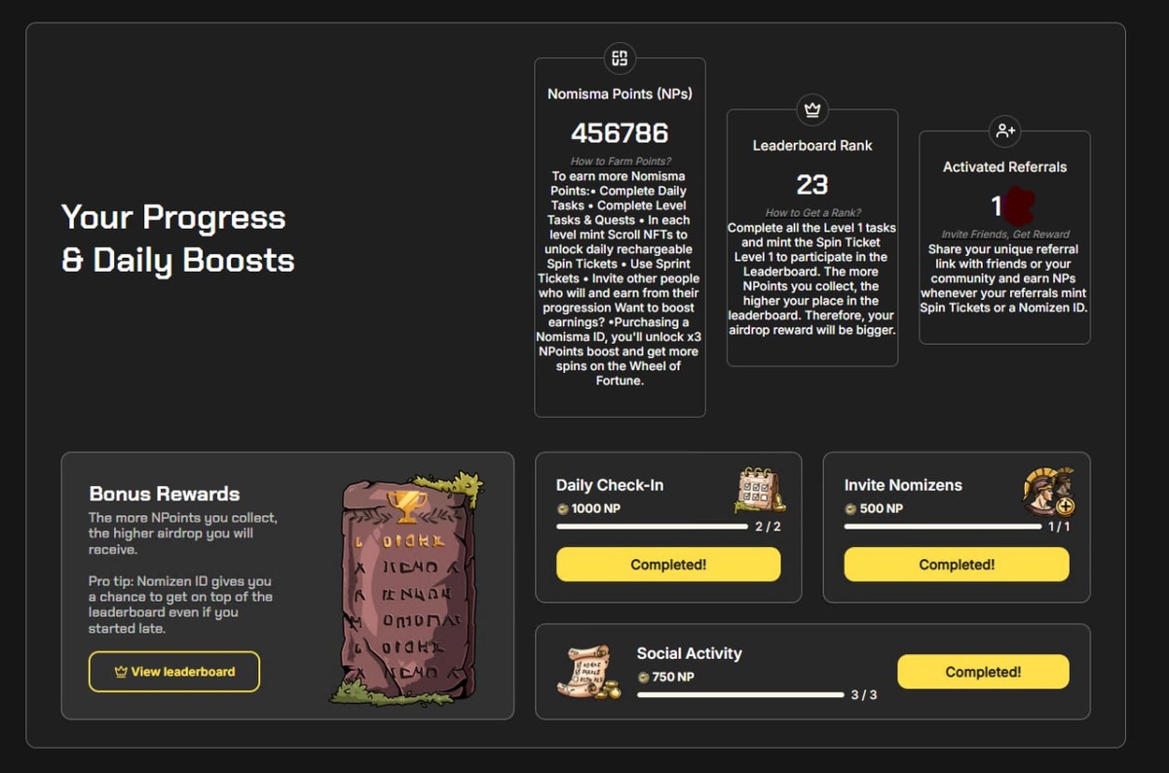
Task: Click the 'How to Get a Rank?' text
Action: [812, 213]
